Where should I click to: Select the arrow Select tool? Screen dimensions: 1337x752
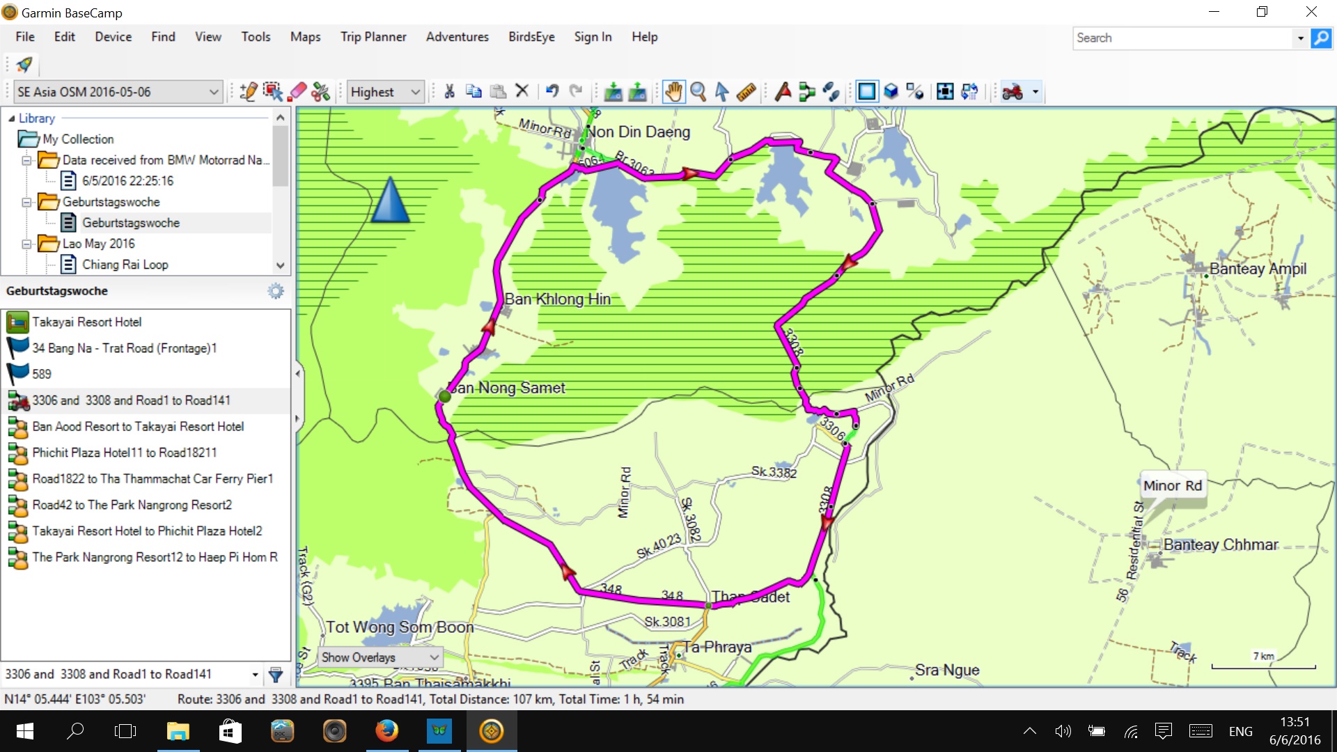721,91
